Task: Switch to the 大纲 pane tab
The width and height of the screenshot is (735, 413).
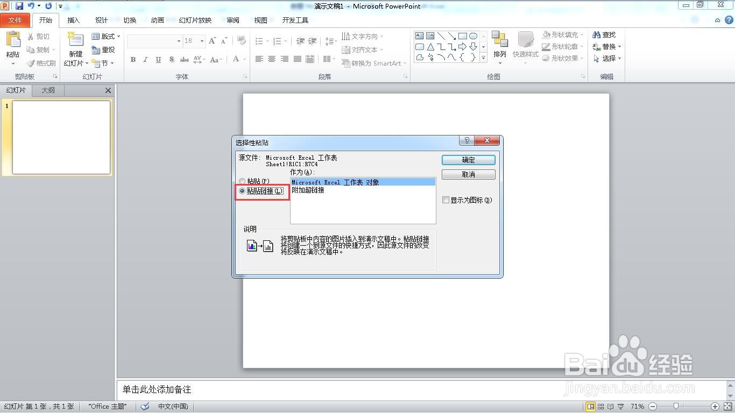Action: [48, 90]
